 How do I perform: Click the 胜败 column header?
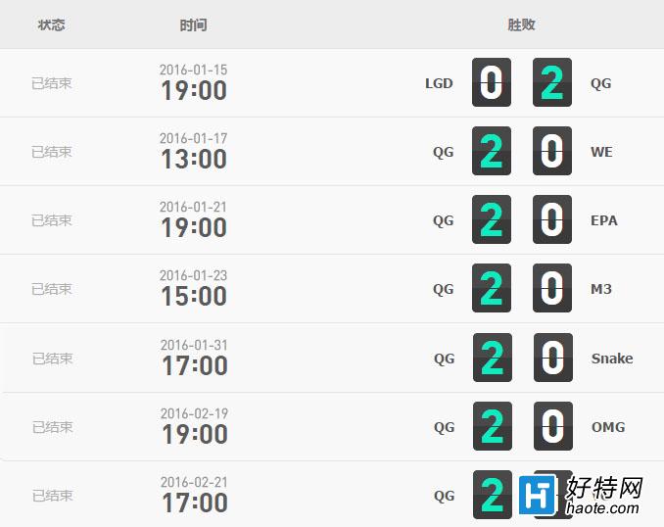click(521, 24)
